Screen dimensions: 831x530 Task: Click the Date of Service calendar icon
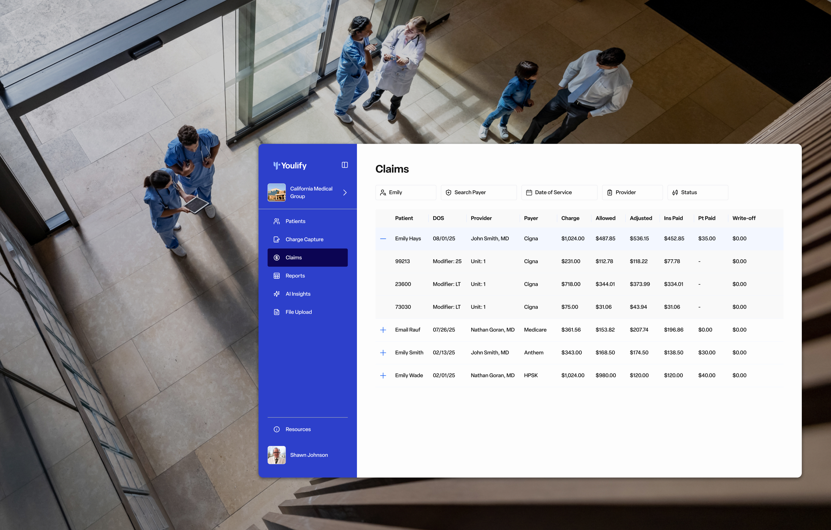tap(529, 192)
